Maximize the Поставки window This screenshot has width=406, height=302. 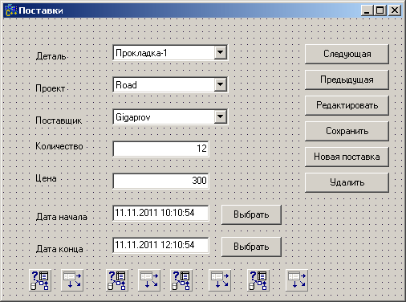[380, 10]
